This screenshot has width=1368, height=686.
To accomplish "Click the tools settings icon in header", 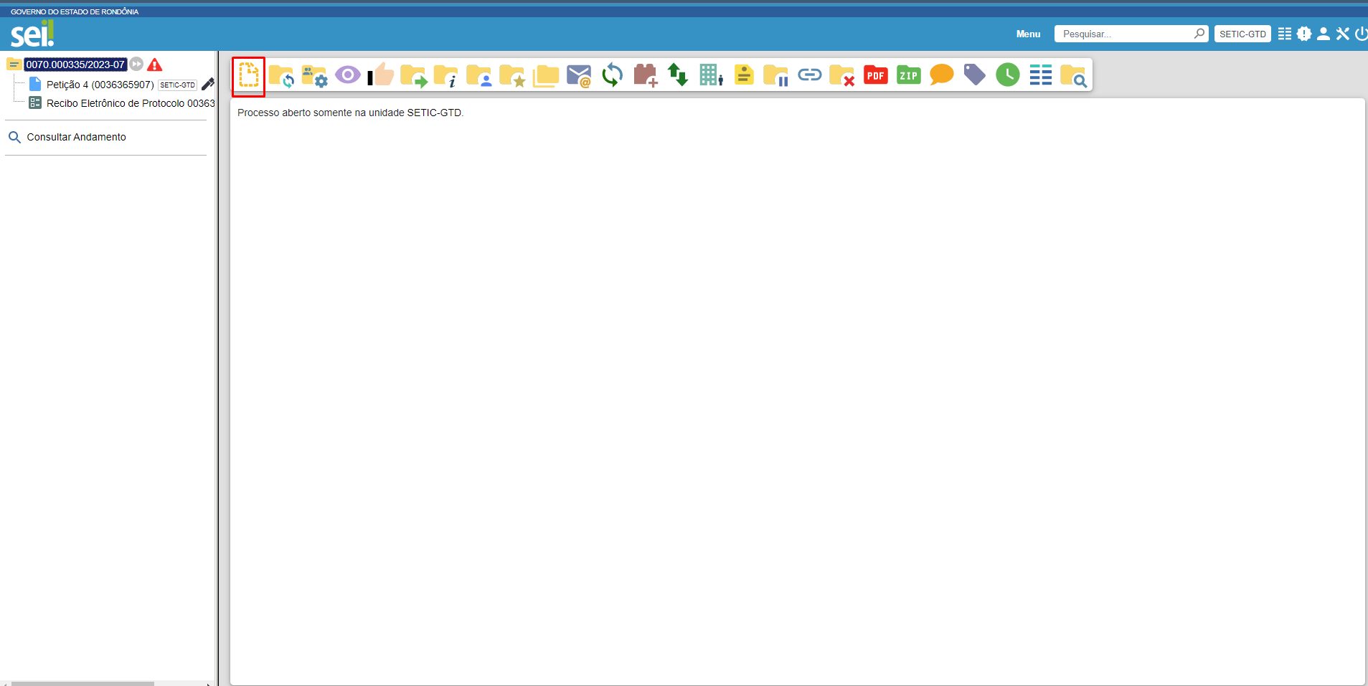I will coord(1343,34).
